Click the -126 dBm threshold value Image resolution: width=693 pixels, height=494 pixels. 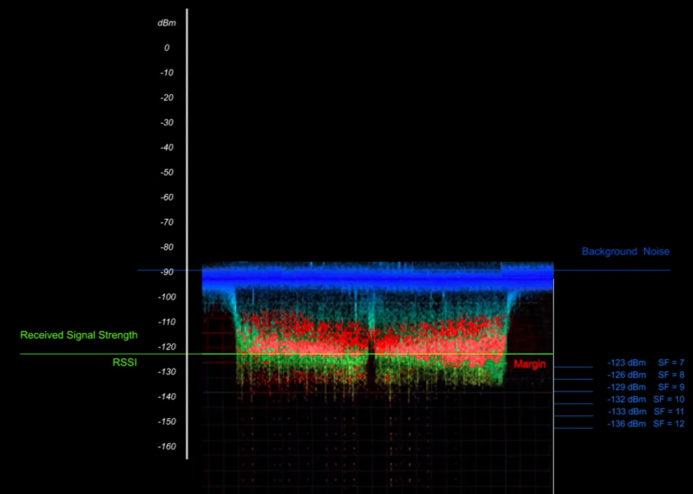coord(626,375)
